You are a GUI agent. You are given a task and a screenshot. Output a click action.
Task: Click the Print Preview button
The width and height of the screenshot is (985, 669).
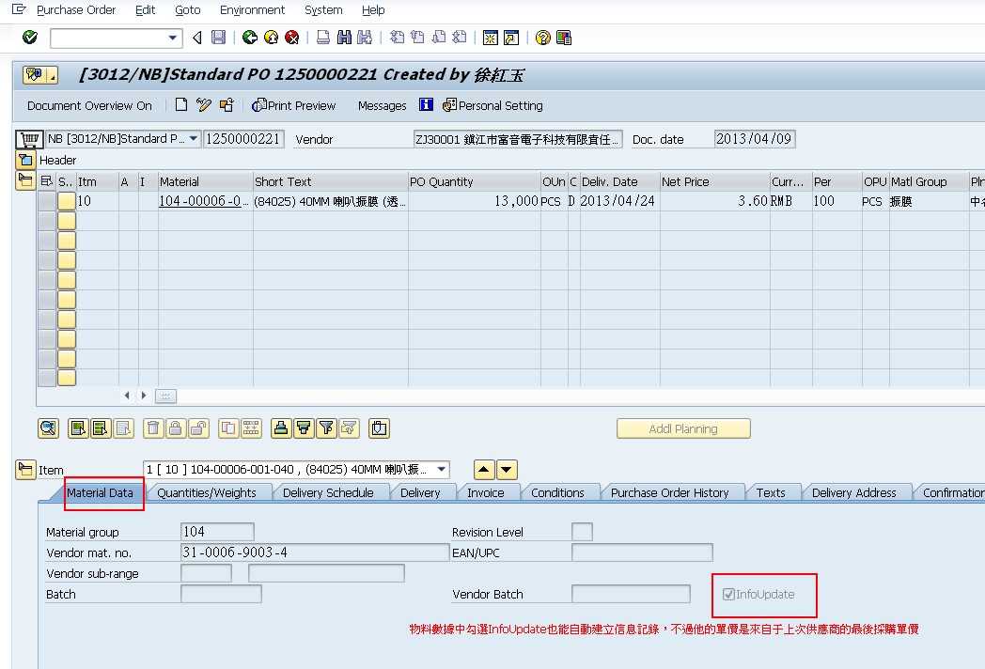pyautogui.click(x=294, y=105)
